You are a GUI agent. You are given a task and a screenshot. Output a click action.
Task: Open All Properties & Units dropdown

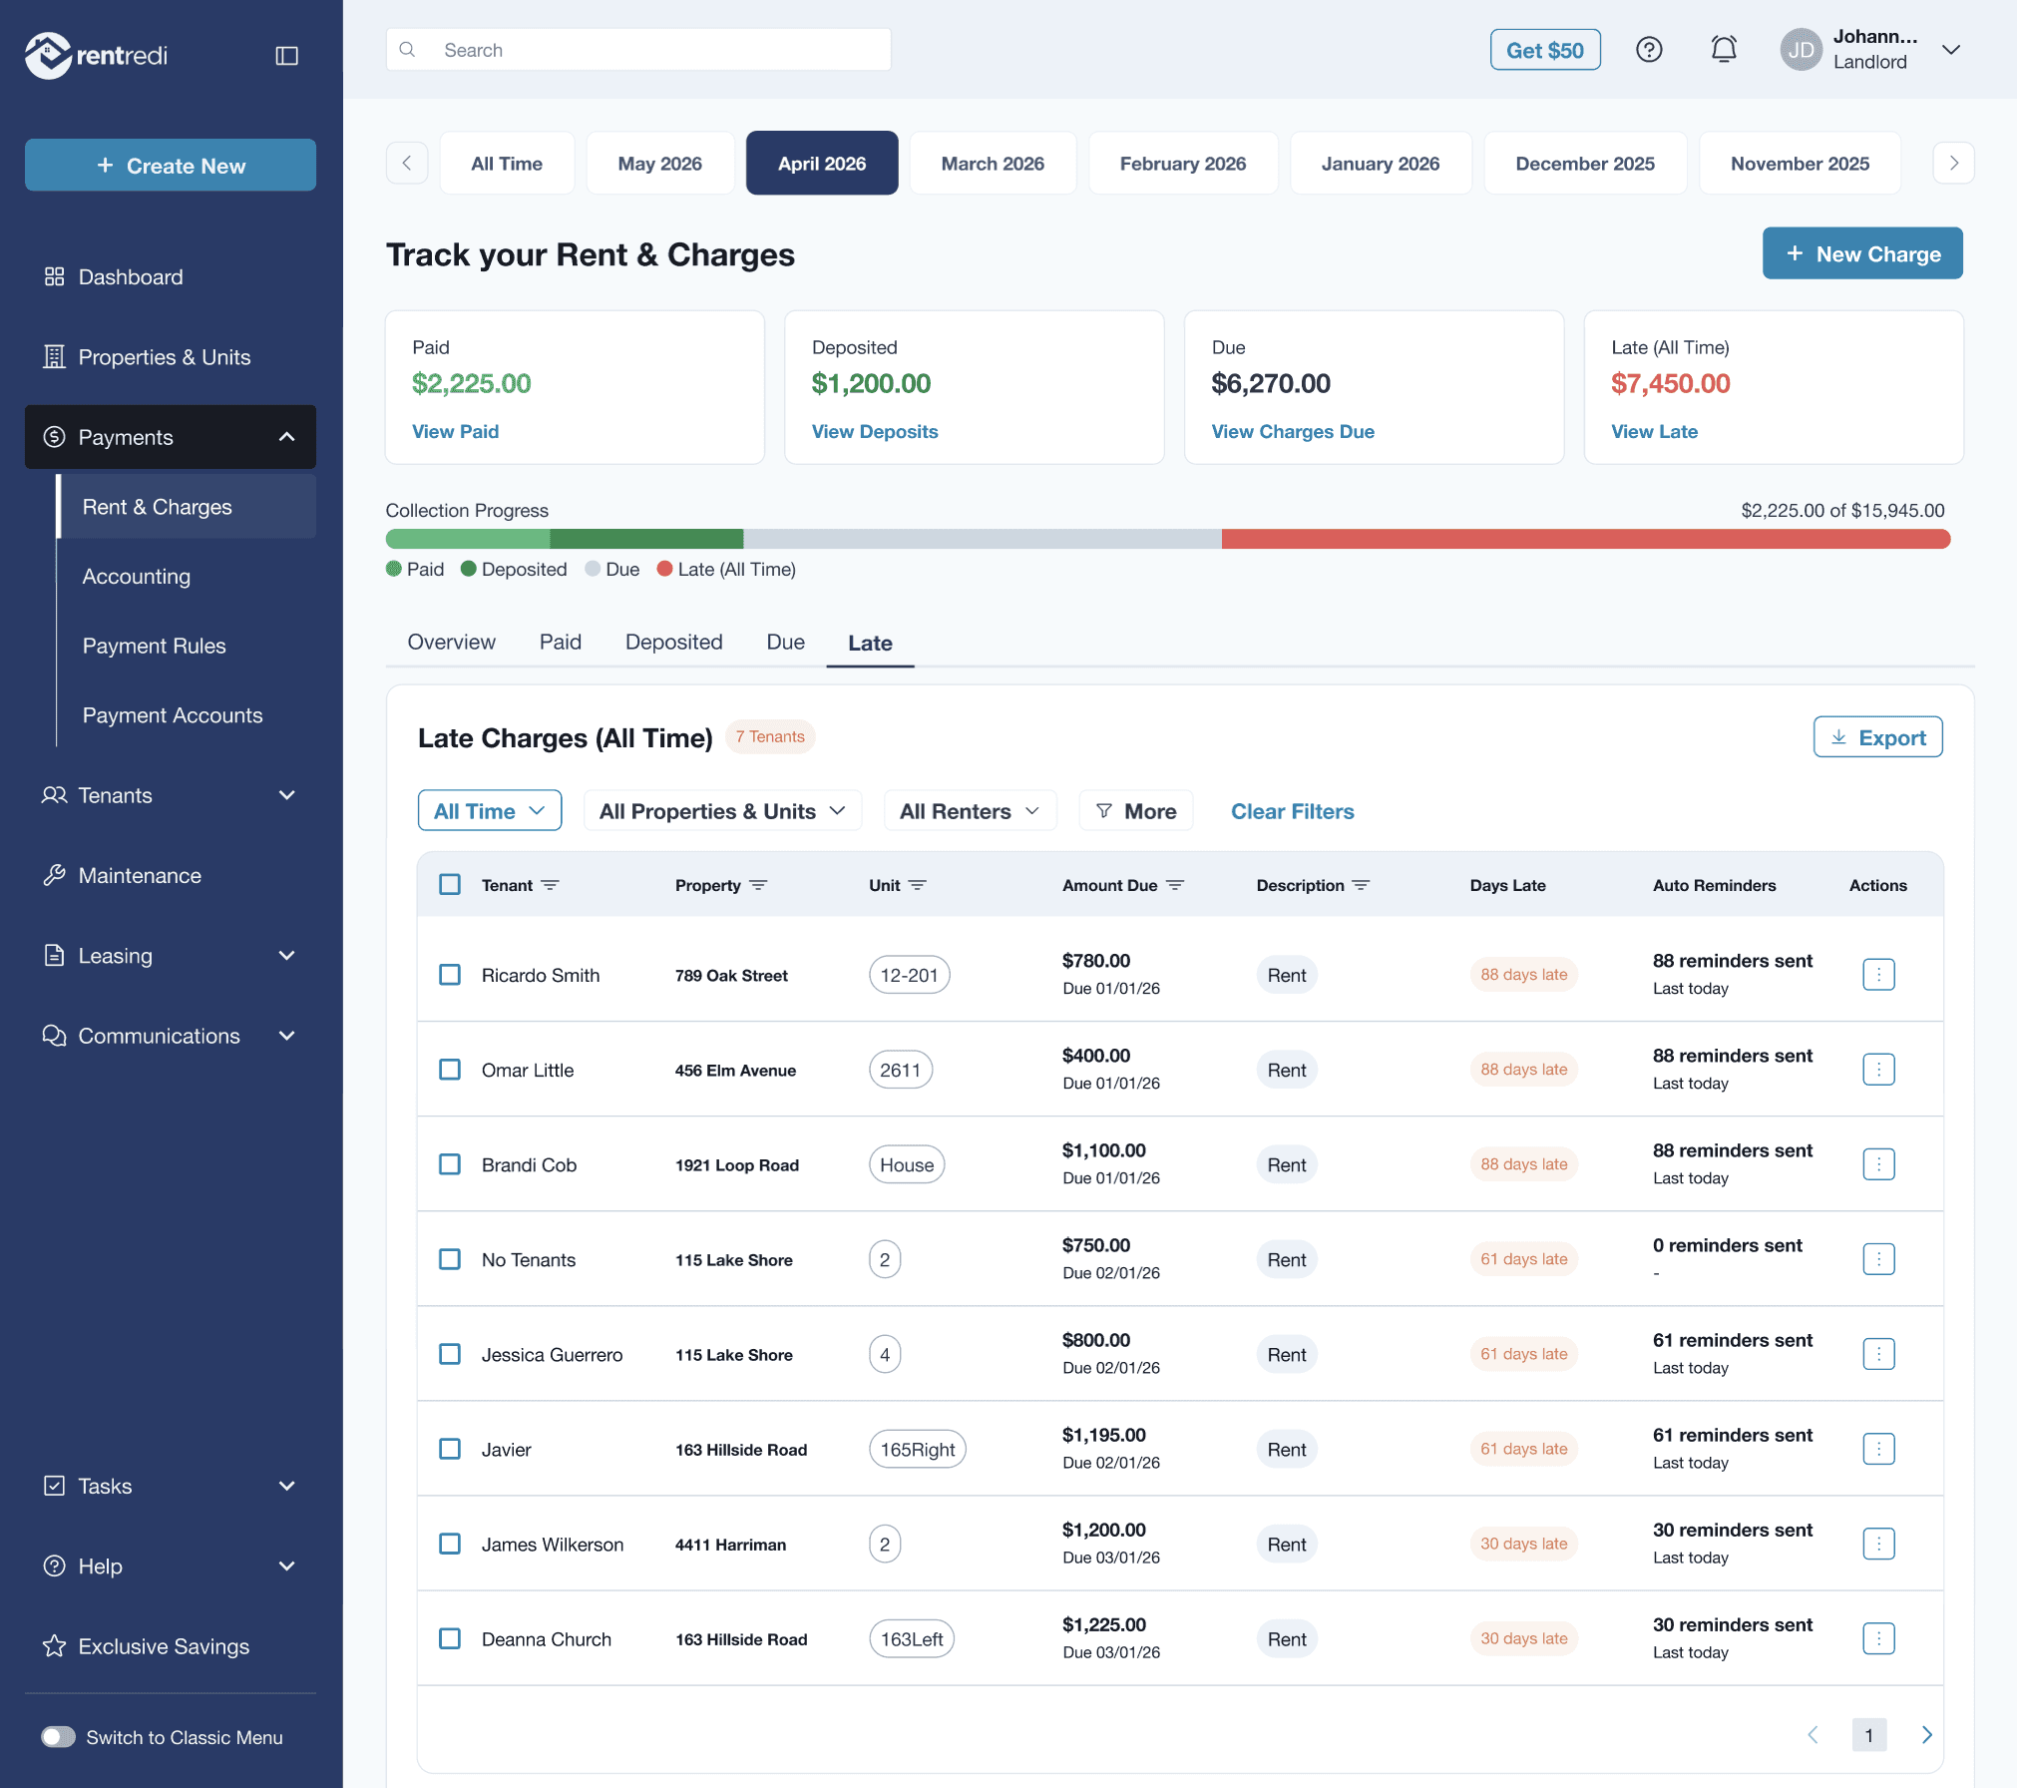[x=721, y=811]
